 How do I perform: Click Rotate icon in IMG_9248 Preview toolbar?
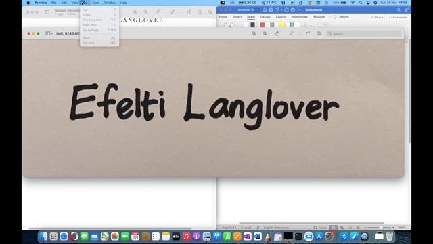308,33
